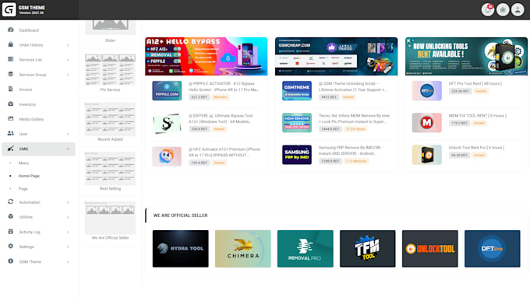Viewport: 530px width, 301px height.
Task: Click the Services List icon
Action: click(10, 59)
